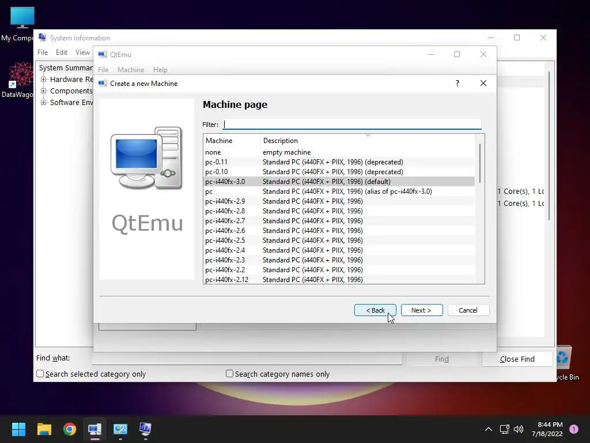Toggle Search selected category only checkbox
Viewport: 590px width, 443px height.
click(x=40, y=374)
